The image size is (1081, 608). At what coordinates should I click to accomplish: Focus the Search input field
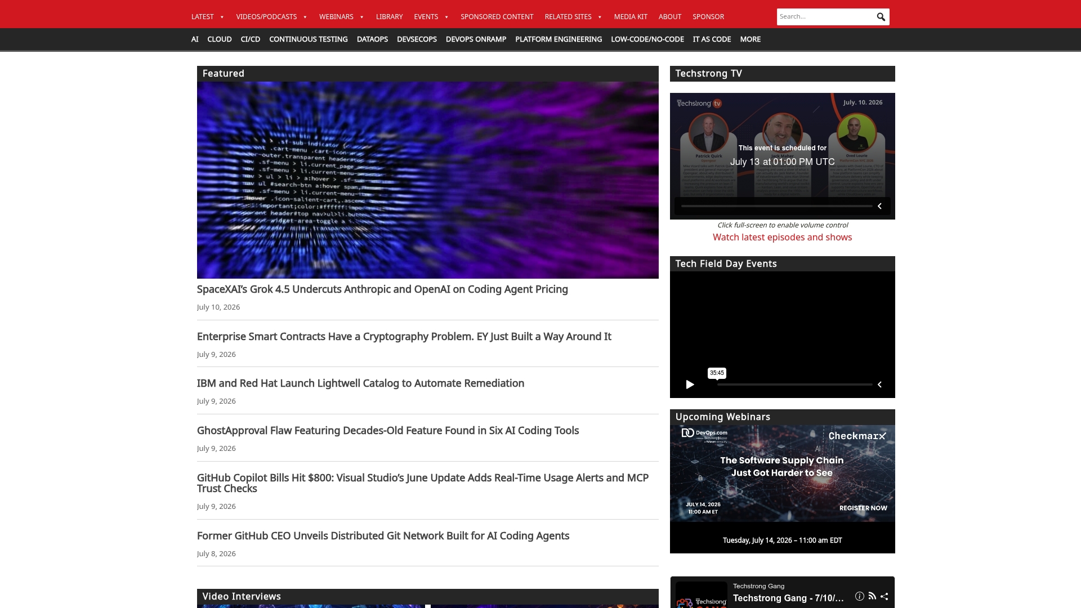(825, 17)
